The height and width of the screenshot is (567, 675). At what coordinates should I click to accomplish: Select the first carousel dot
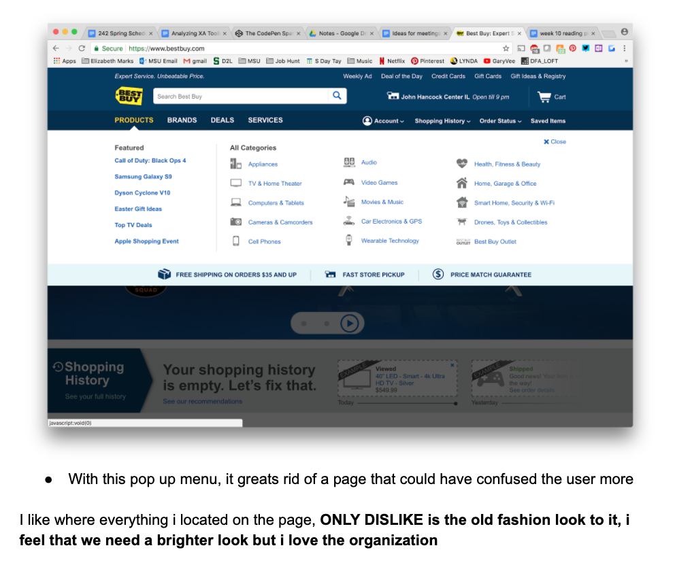tap(304, 323)
